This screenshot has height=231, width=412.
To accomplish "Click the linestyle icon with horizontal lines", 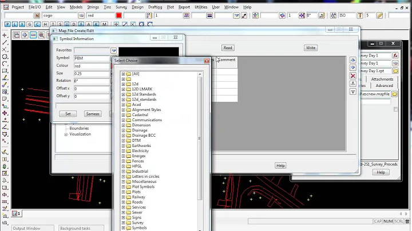I will coord(209,15).
